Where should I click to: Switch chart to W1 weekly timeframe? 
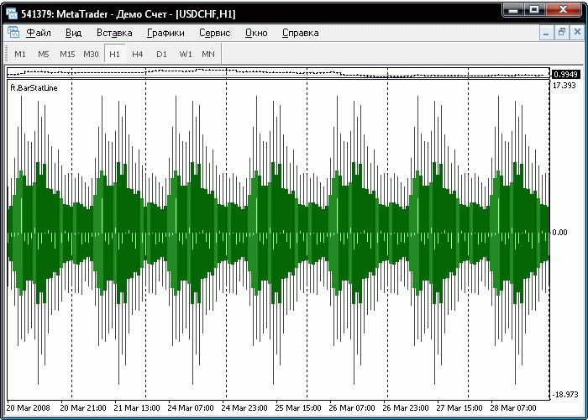[186, 54]
